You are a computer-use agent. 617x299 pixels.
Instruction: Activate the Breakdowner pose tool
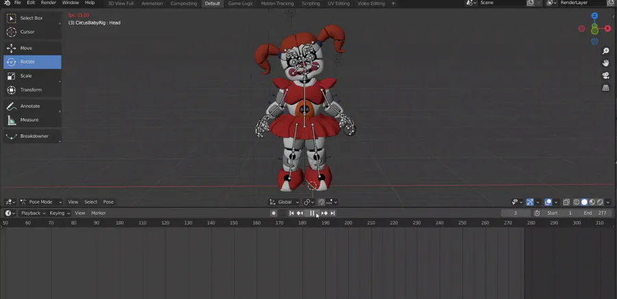pos(32,136)
